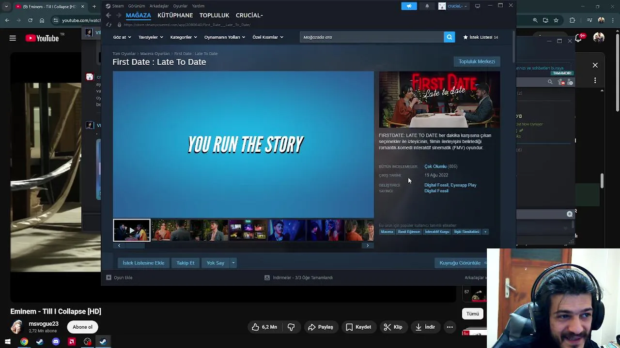620x348 pixels.
Task: Select the İnteraktif Kurgu tag
Action: [437, 232]
